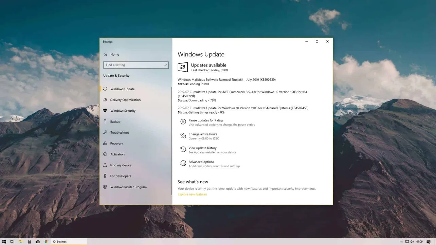Screen dimensions: 436x245
Task: Open For developers settings
Action: 120,176
